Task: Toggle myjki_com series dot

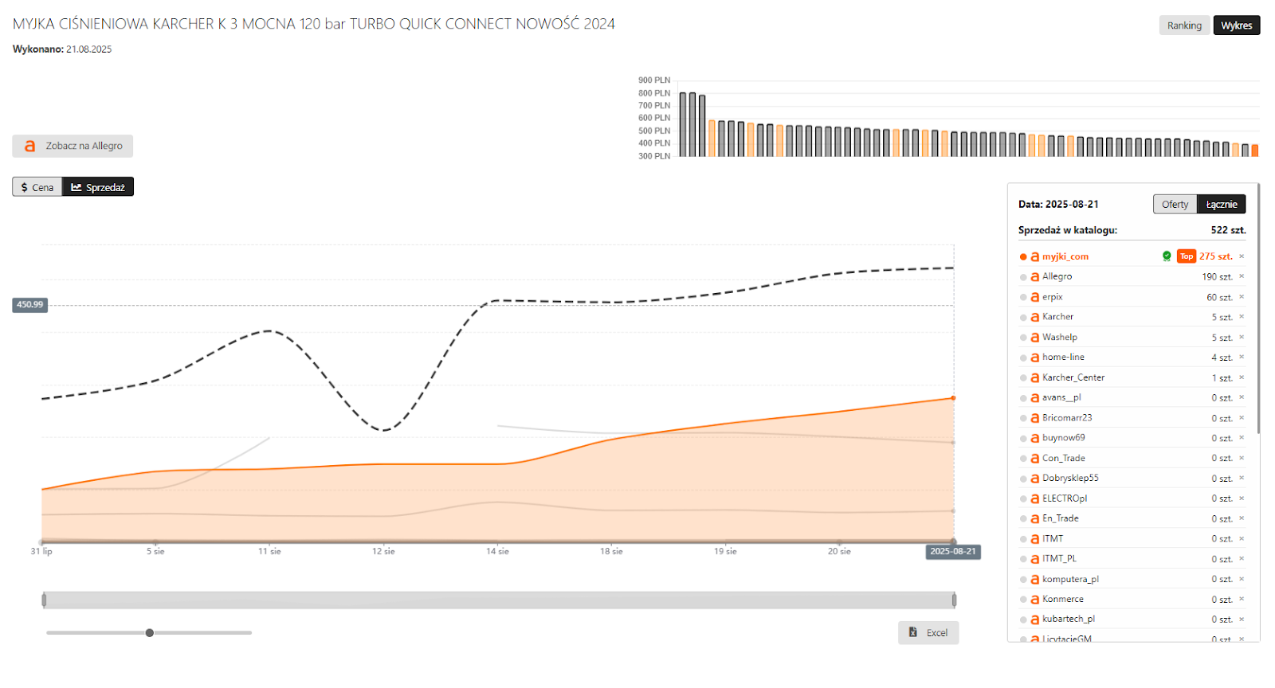Action: coord(1023,257)
